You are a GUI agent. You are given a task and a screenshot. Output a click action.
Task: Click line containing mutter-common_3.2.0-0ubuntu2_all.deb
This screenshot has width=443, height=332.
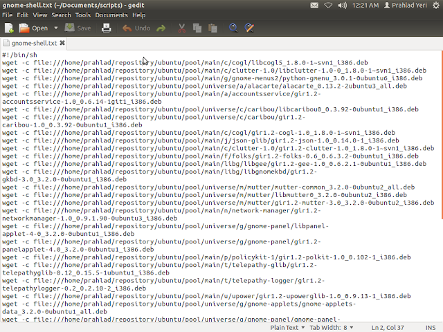[208, 187]
